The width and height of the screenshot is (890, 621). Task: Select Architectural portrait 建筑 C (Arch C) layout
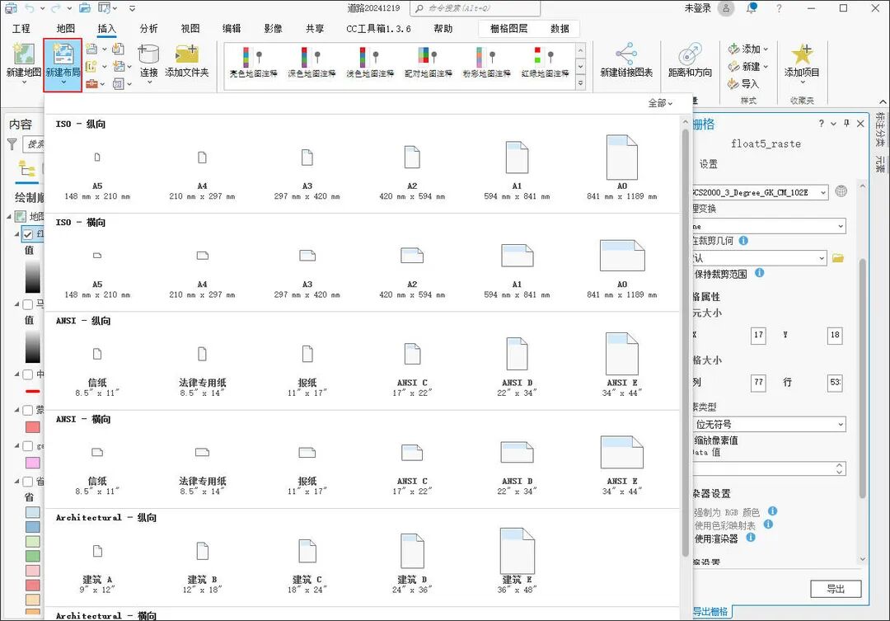tap(307, 566)
